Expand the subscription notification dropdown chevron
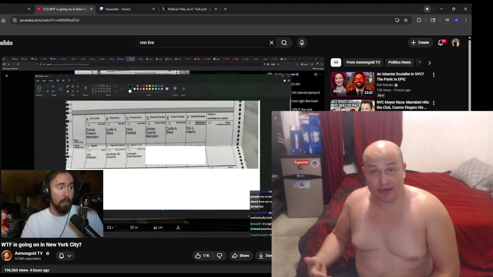This screenshot has height=277, width=493. pyautogui.click(x=69, y=255)
